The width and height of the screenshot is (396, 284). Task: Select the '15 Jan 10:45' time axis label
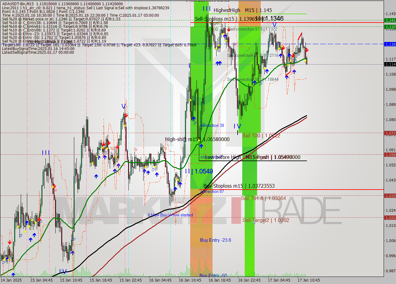pyautogui.click(x=71, y=280)
